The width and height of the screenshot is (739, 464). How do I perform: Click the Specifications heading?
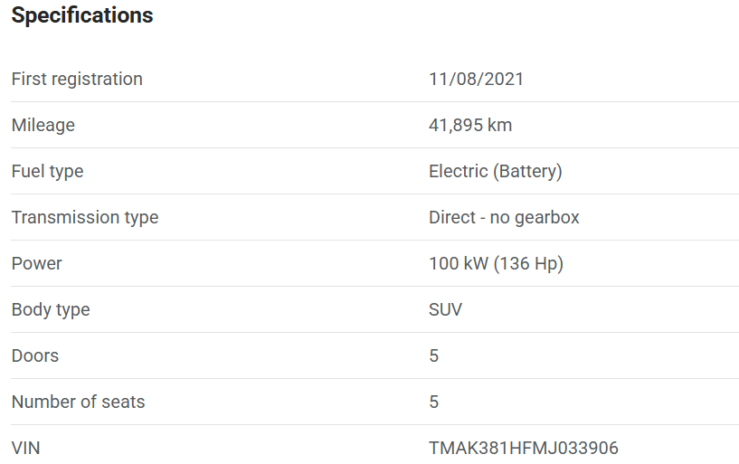pos(82,15)
